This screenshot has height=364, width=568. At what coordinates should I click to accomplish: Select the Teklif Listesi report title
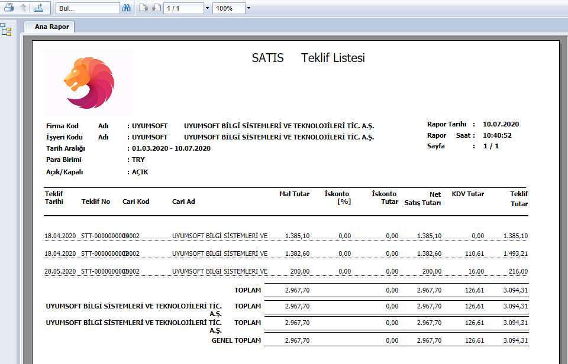click(x=333, y=58)
